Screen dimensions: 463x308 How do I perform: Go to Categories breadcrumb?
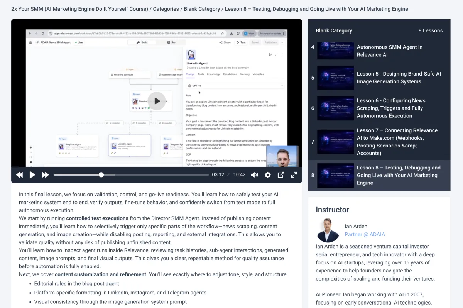[x=166, y=9]
